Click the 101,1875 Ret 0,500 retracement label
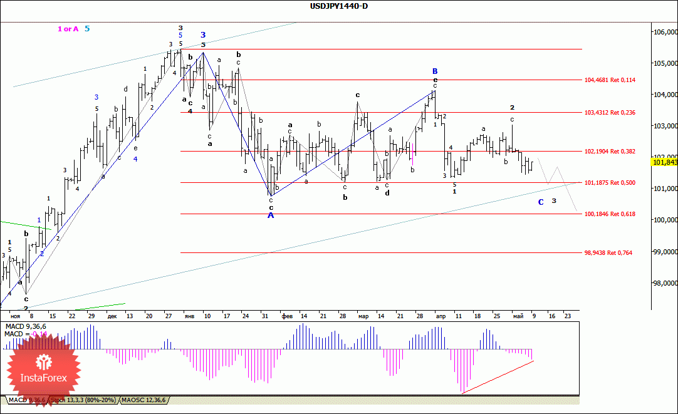678x414 pixels. [x=610, y=183]
